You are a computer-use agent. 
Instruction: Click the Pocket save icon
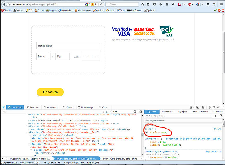[154, 4]
